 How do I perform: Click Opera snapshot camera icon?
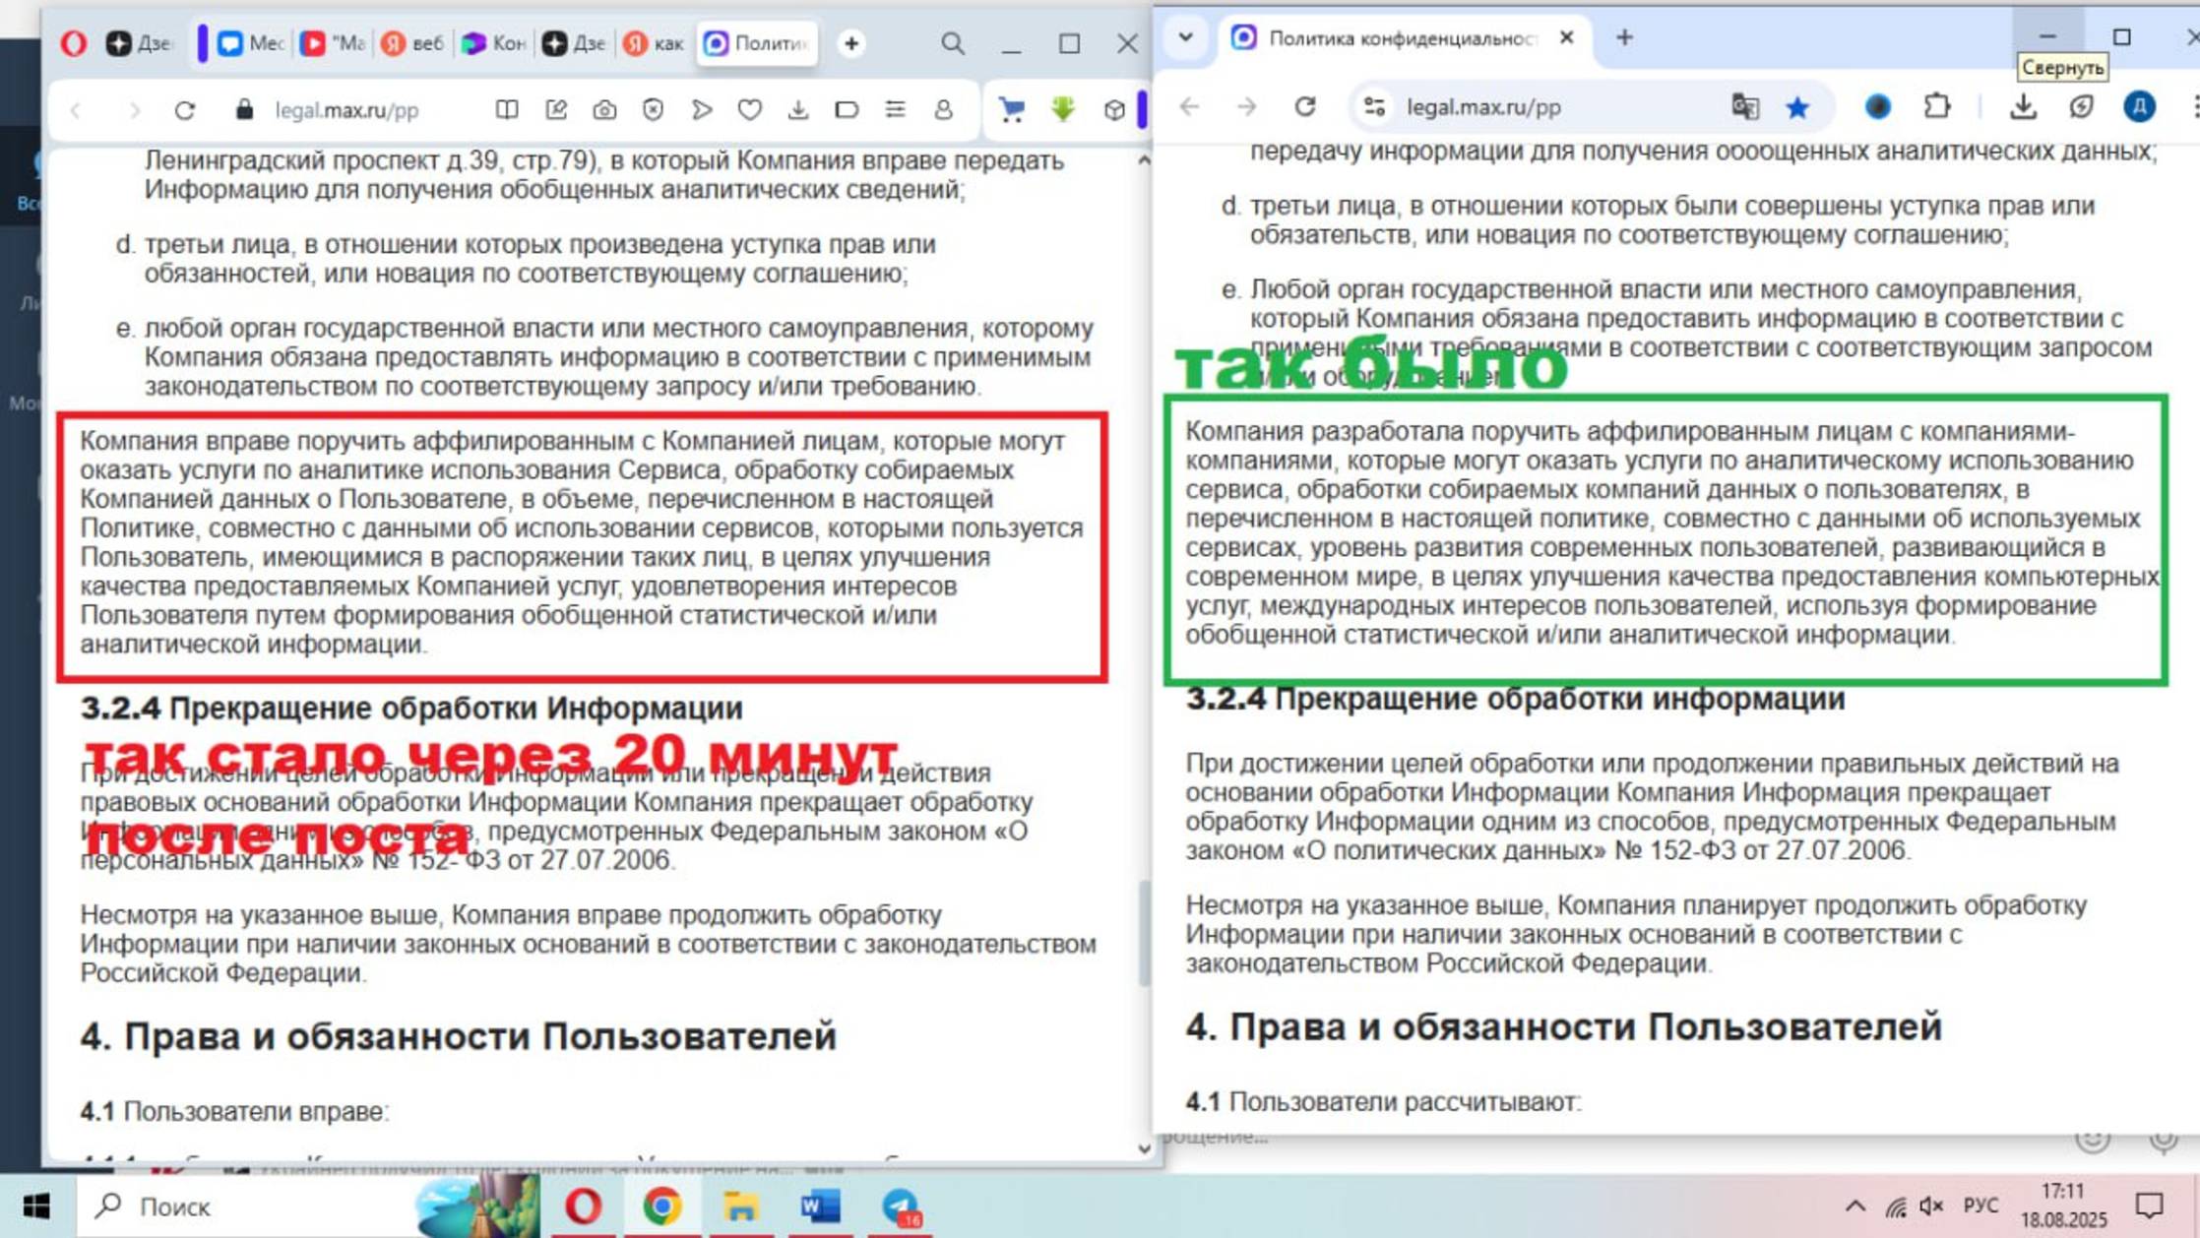click(x=604, y=110)
